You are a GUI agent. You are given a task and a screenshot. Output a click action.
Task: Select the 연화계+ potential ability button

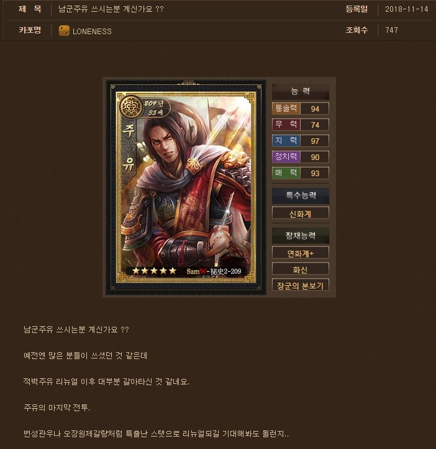[x=301, y=253]
